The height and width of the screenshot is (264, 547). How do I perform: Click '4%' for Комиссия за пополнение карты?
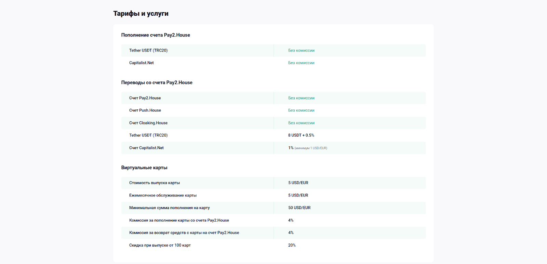click(x=291, y=220)
